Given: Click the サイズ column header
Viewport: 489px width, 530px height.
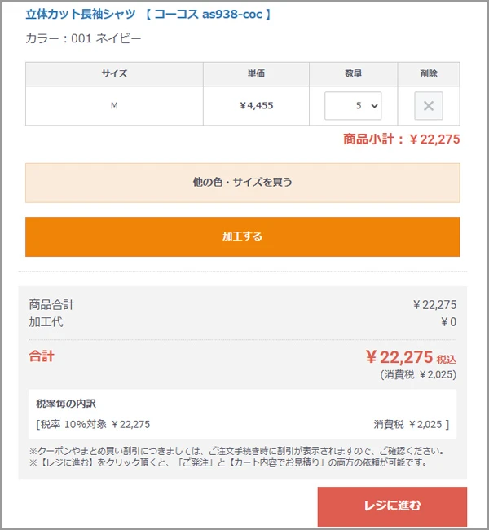Looking at the screenshot, I should 114,73.
